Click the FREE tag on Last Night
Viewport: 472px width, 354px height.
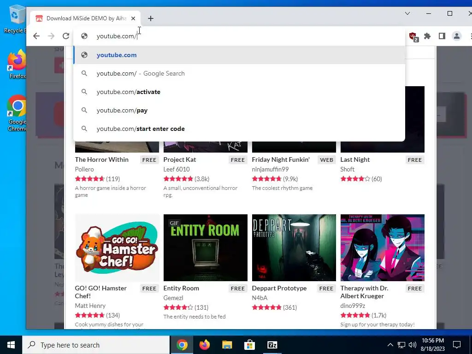click(x=414, y=160)
